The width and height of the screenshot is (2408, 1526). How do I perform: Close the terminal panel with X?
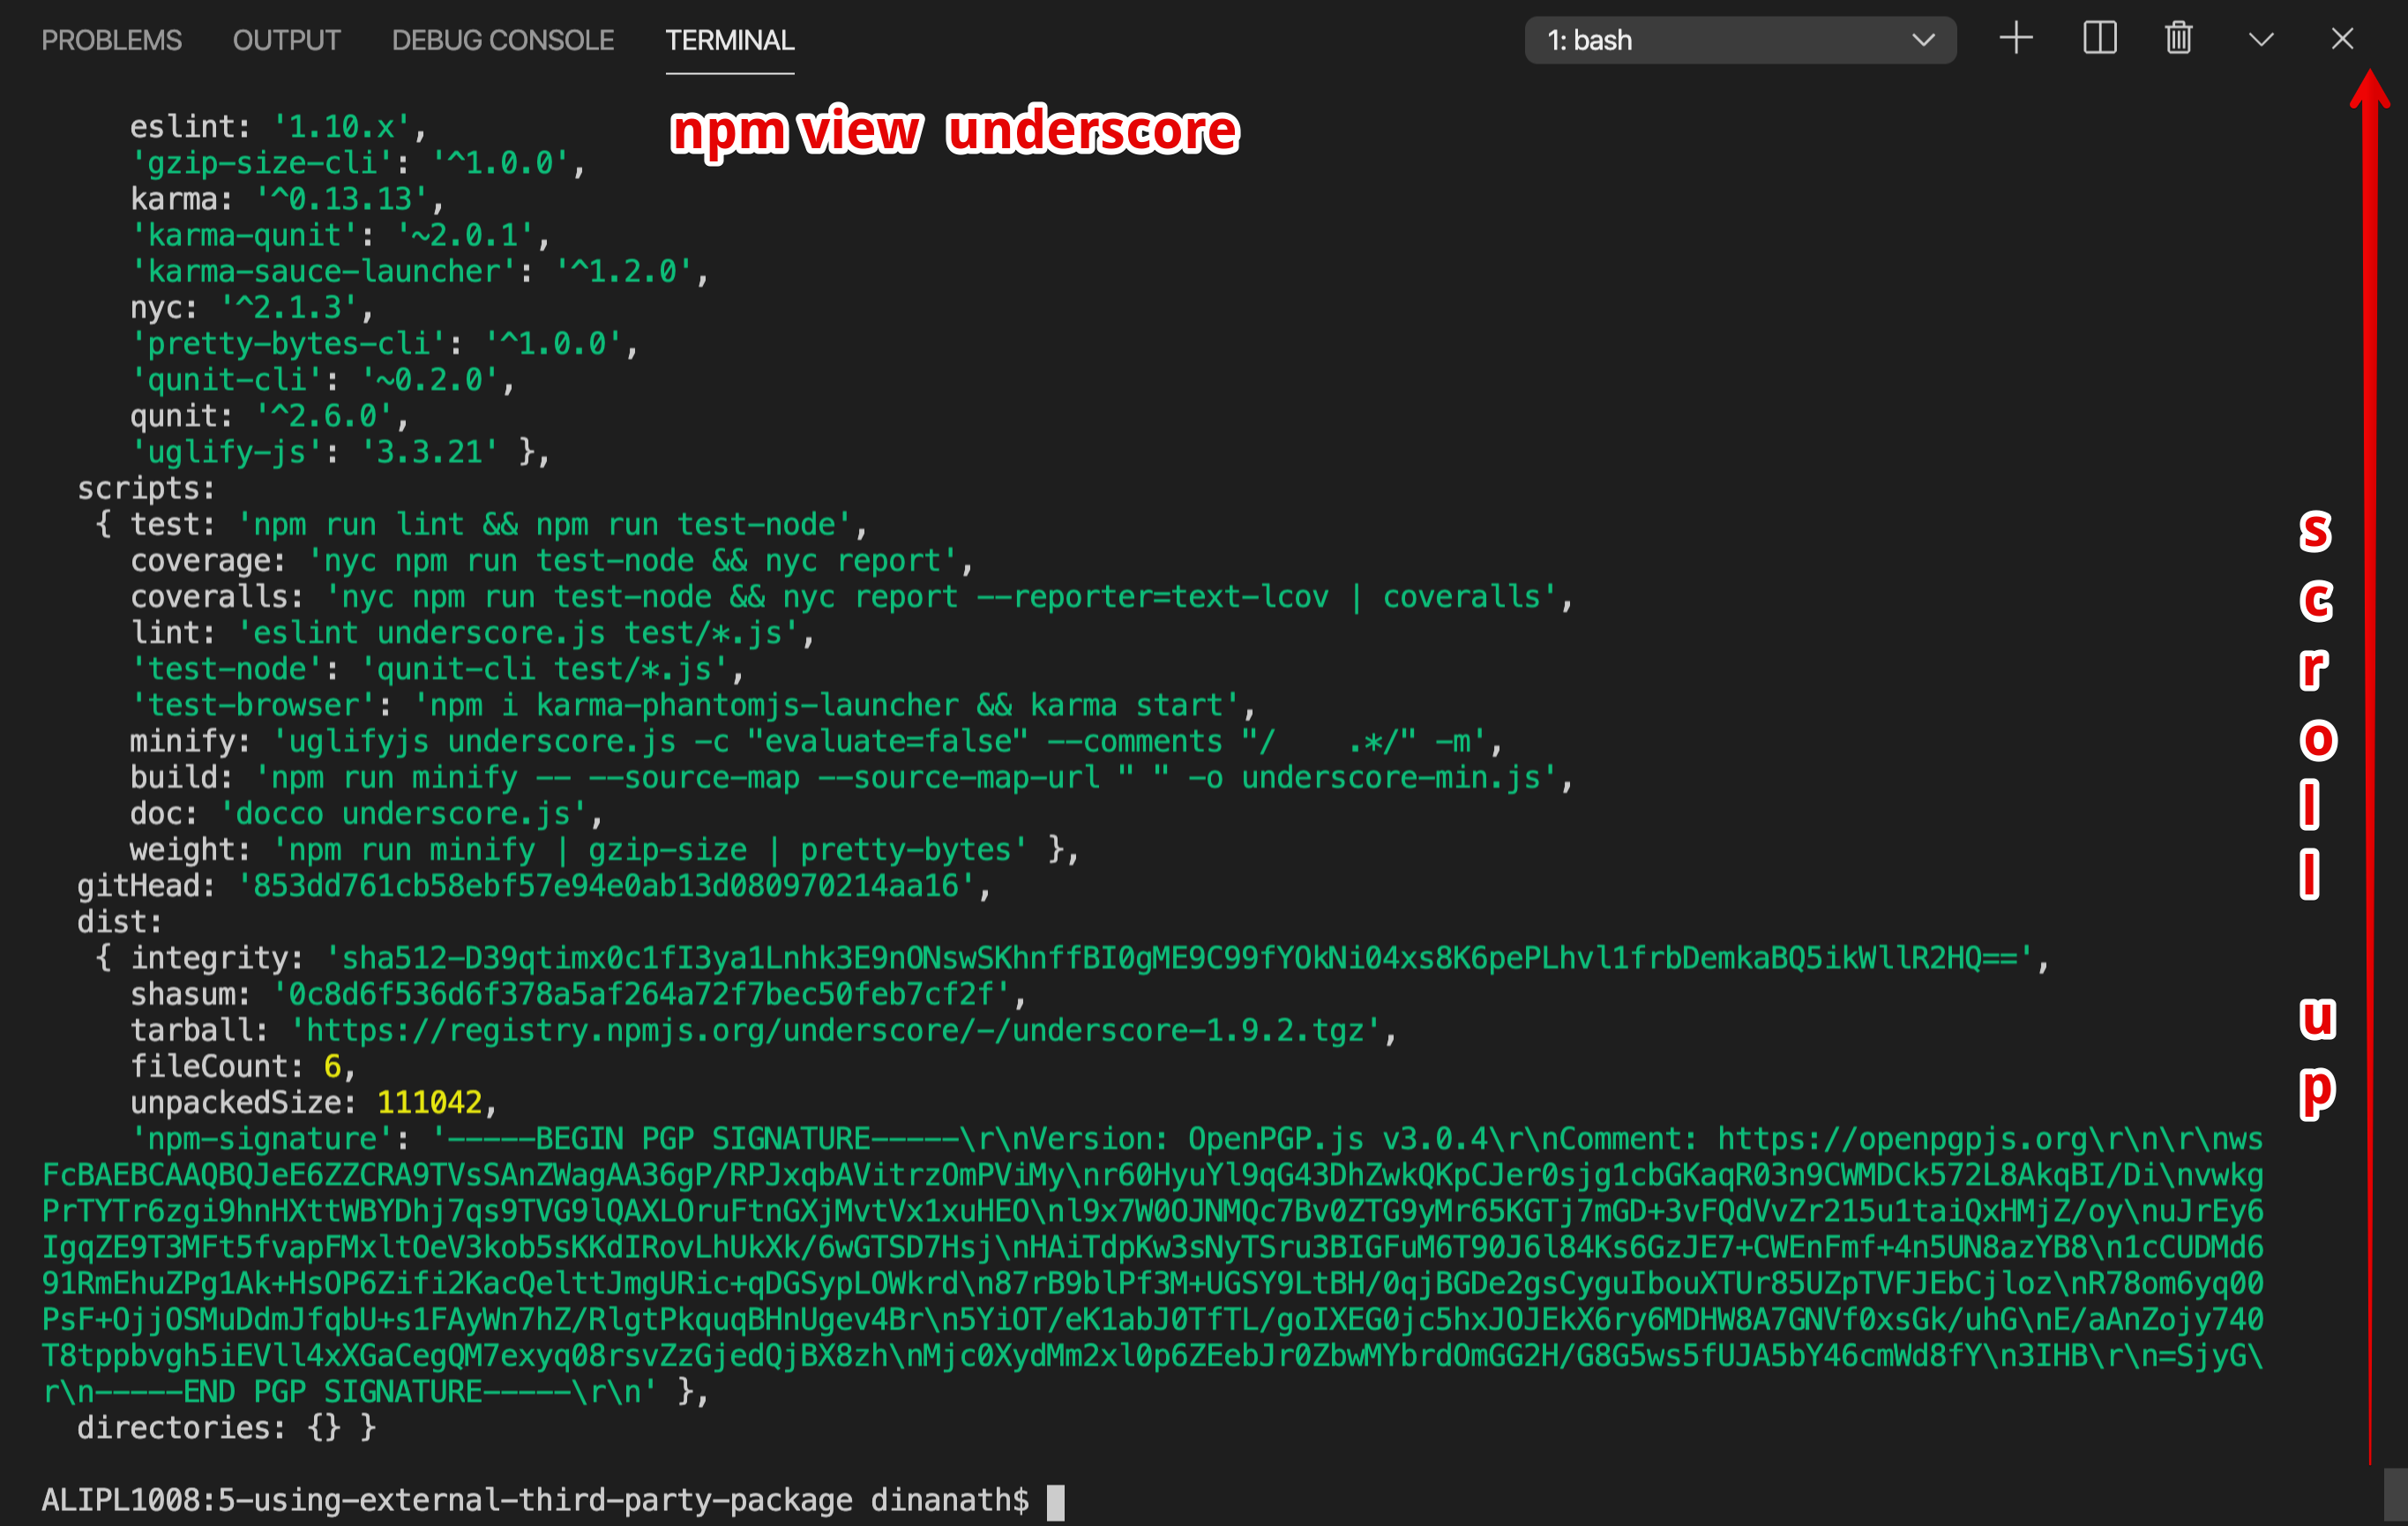(x=2342, y=39)
